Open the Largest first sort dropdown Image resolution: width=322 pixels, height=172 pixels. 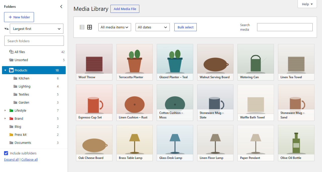tap(36, 29)
